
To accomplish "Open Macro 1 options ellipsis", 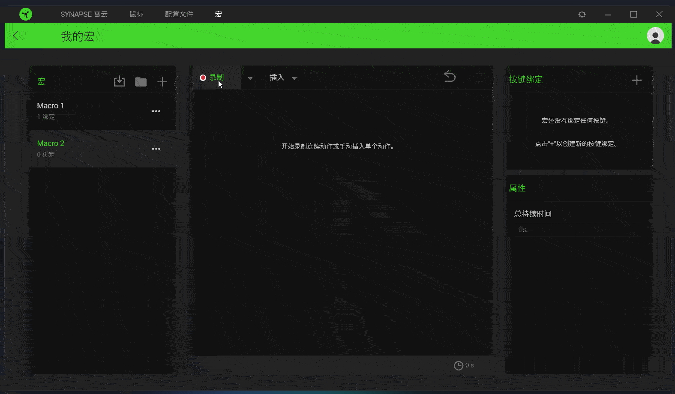I will [x=156, y=111].
